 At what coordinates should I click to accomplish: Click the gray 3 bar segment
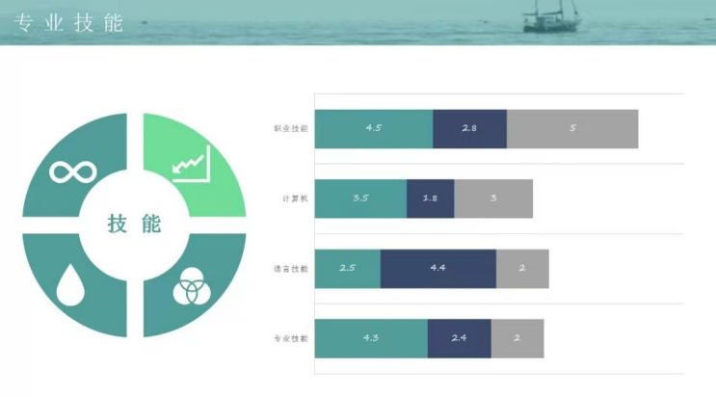(x=493, y=198)
